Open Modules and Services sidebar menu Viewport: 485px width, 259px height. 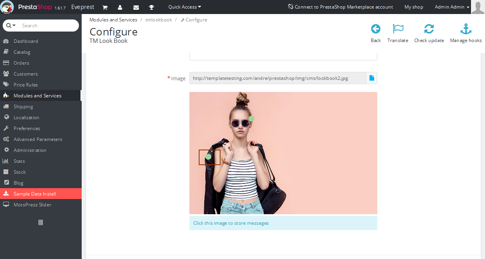click(x=40, y=95)
